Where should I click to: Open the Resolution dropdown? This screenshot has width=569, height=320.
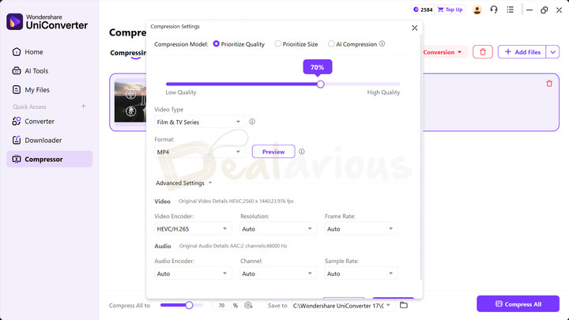(x=277, y=228)
